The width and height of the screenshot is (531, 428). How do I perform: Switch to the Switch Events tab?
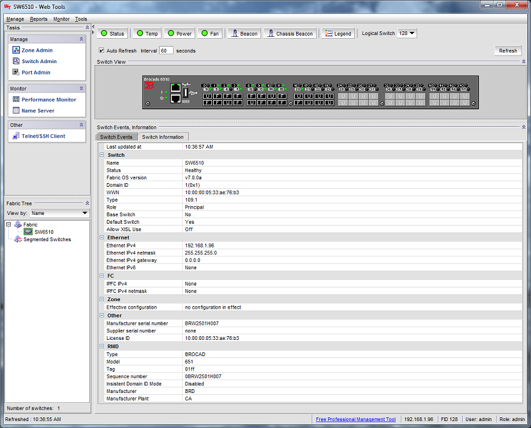pos(116,137)
